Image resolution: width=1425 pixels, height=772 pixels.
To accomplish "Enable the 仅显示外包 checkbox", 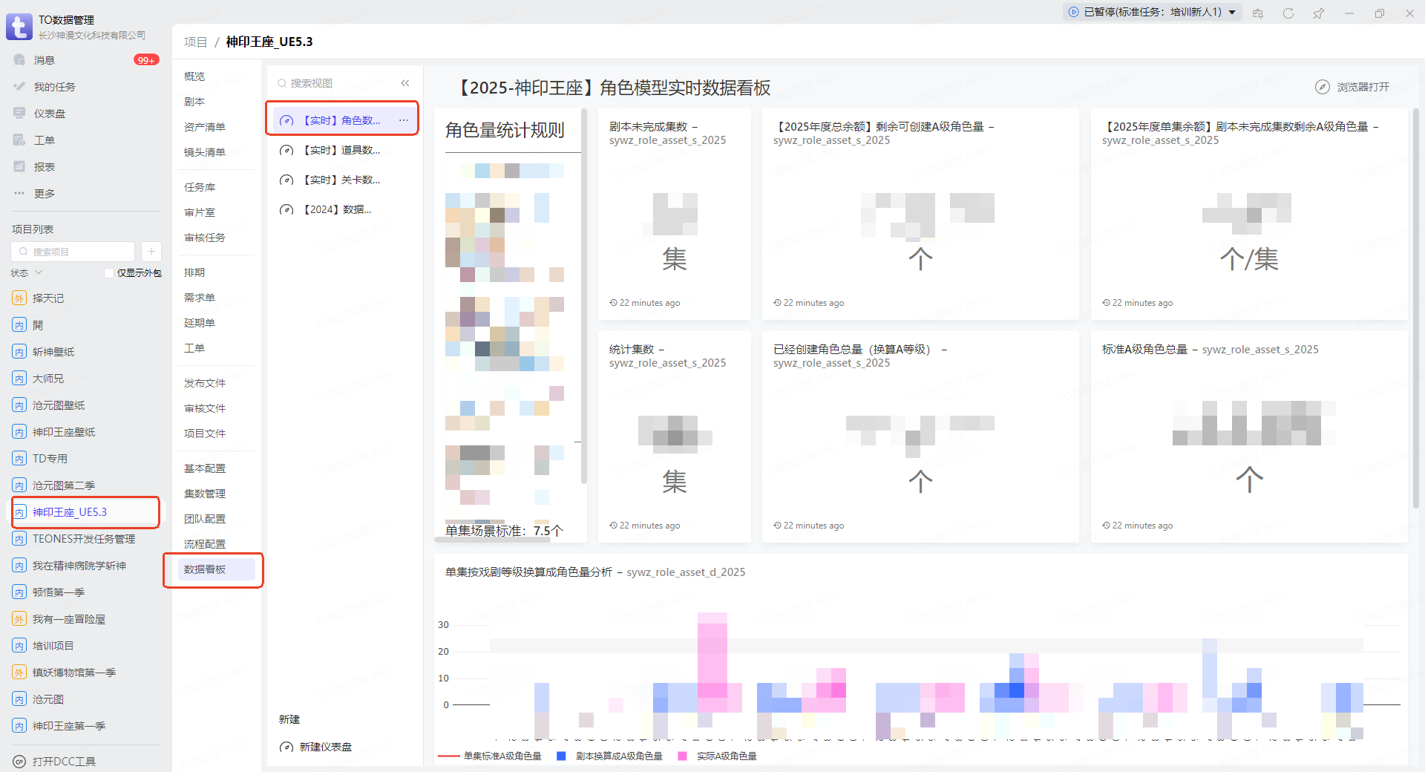I will (x=109, y=273).
